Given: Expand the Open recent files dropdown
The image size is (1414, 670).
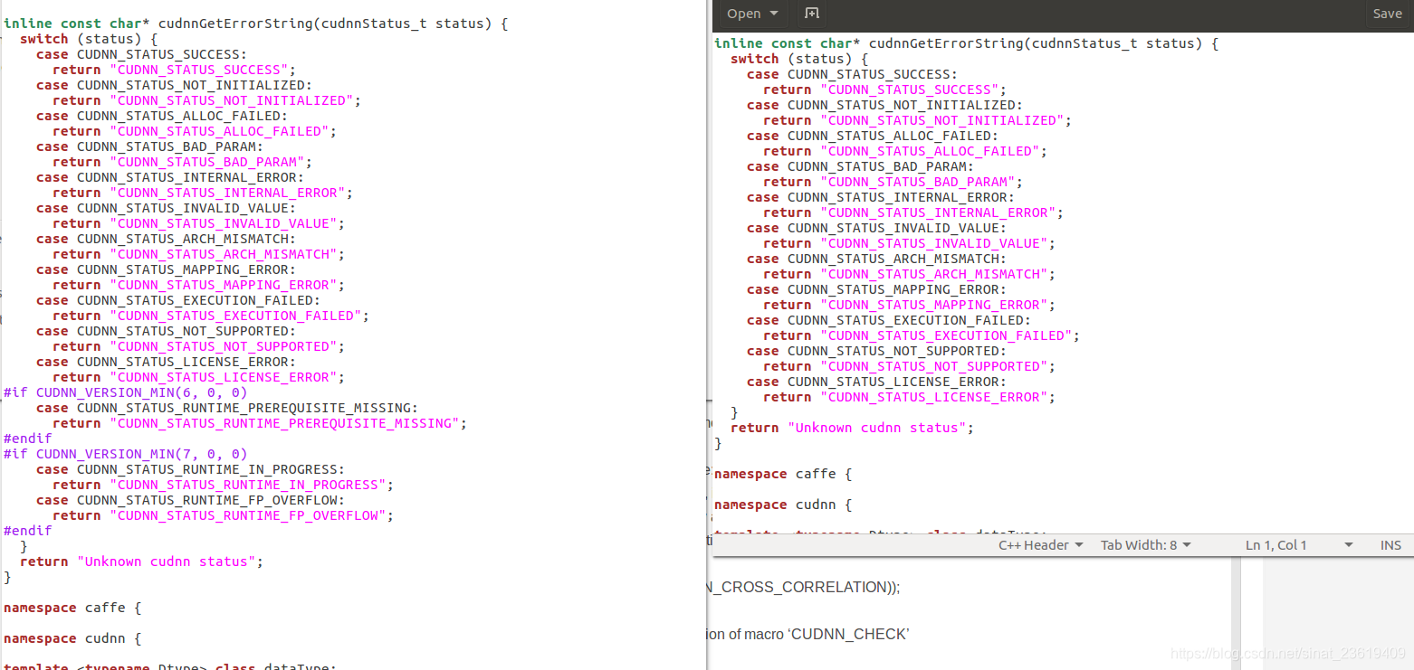Looking at the screenshot, I should tap(750, 14).
